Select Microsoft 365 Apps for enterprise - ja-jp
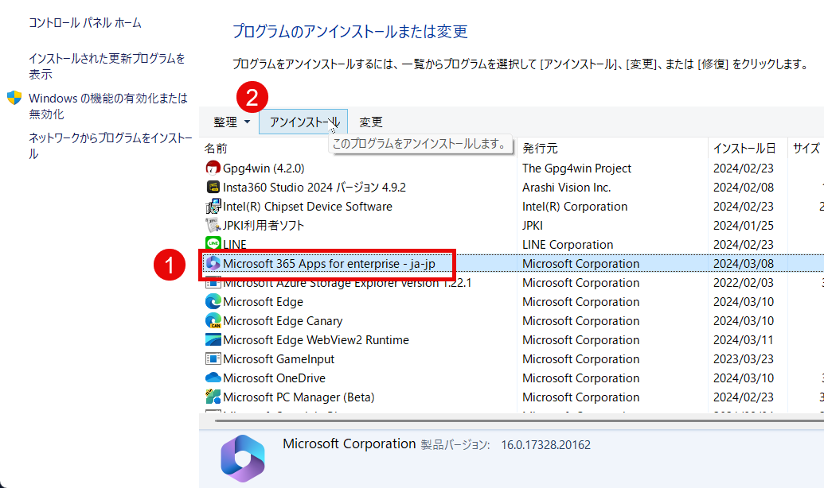The image size is (824, 488). (x=329, y=263)
